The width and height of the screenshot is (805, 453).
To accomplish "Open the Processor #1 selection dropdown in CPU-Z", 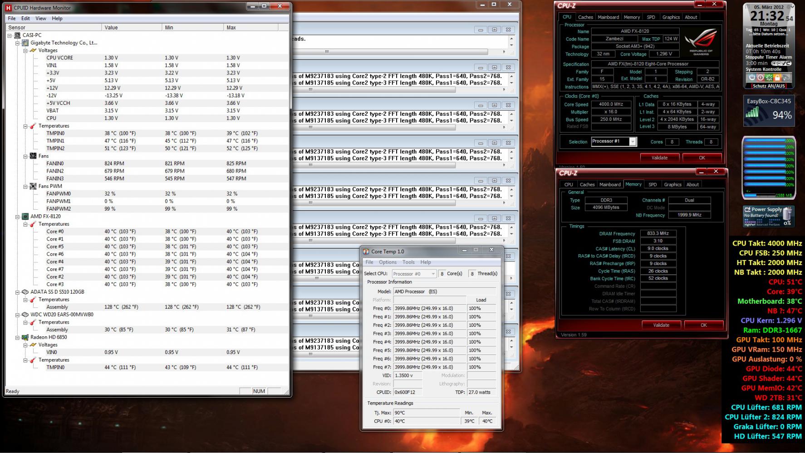I will click(632, 142).
